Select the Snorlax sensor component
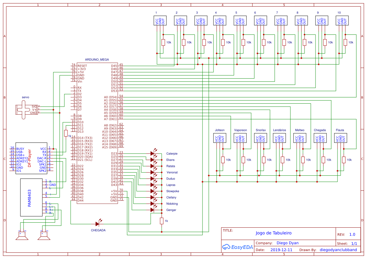367x259 pixels. [260, 138]
